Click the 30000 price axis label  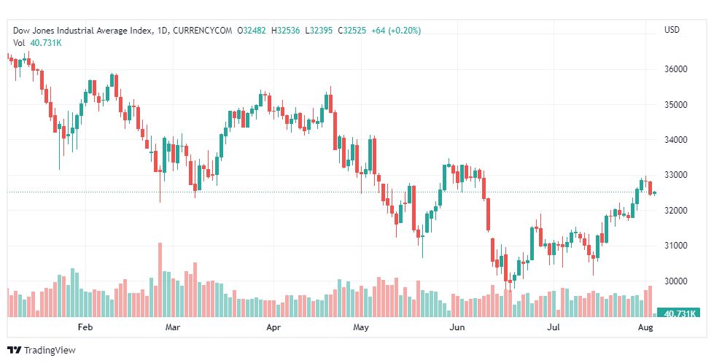pyautogui.click(x=676, y=281)
